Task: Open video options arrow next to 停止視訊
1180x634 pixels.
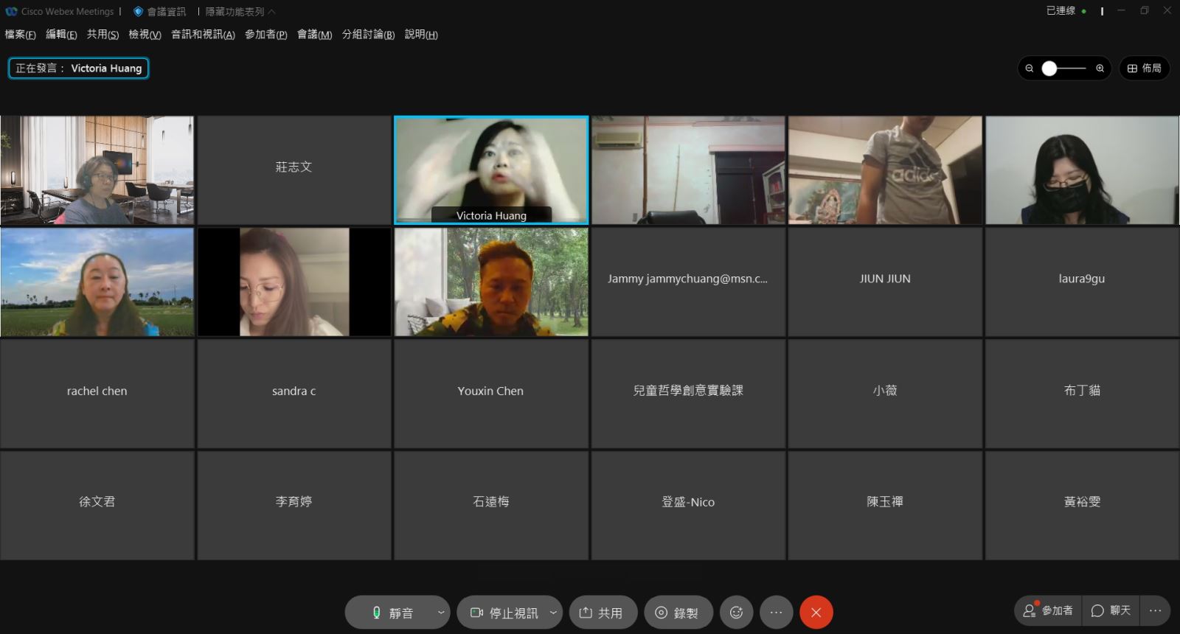Action: 553,613
